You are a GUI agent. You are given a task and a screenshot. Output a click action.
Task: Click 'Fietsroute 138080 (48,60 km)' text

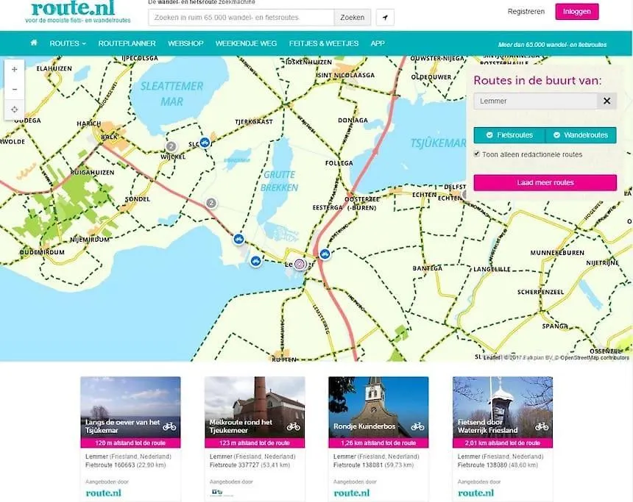coord(498,465)
